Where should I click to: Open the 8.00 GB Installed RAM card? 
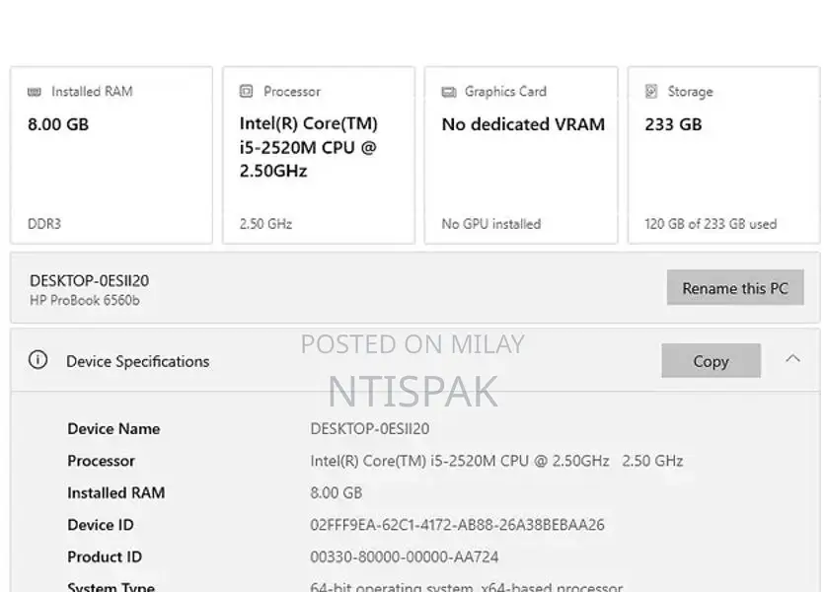tap(112, 155)
